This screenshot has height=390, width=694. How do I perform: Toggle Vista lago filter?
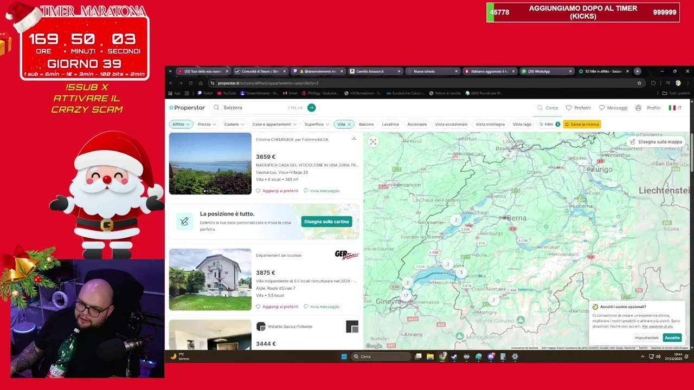click(522, 124)
